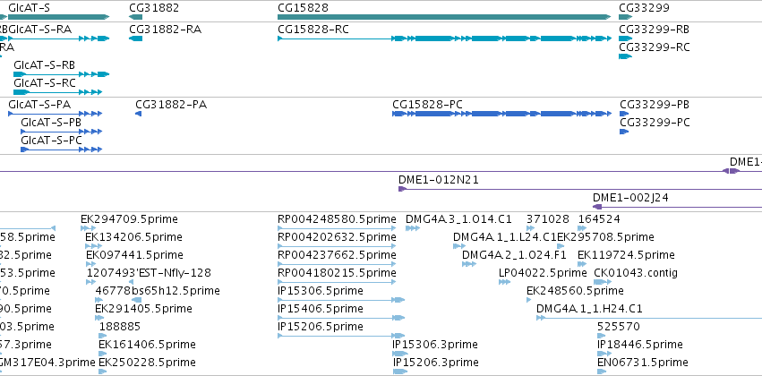The image size is (762, 376).
Task: Select the CG15828-PC protein coding glyph
Action: (x=501, y=114)
